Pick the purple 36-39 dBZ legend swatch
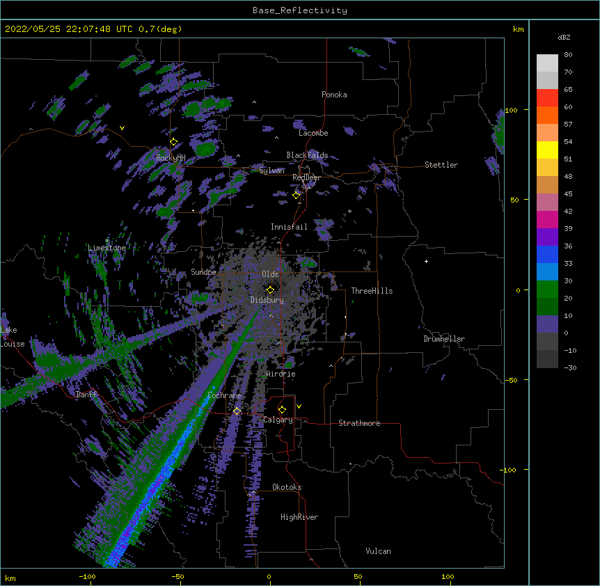The width and height of the screenshot is (600, 586). (x=547, y=237)
